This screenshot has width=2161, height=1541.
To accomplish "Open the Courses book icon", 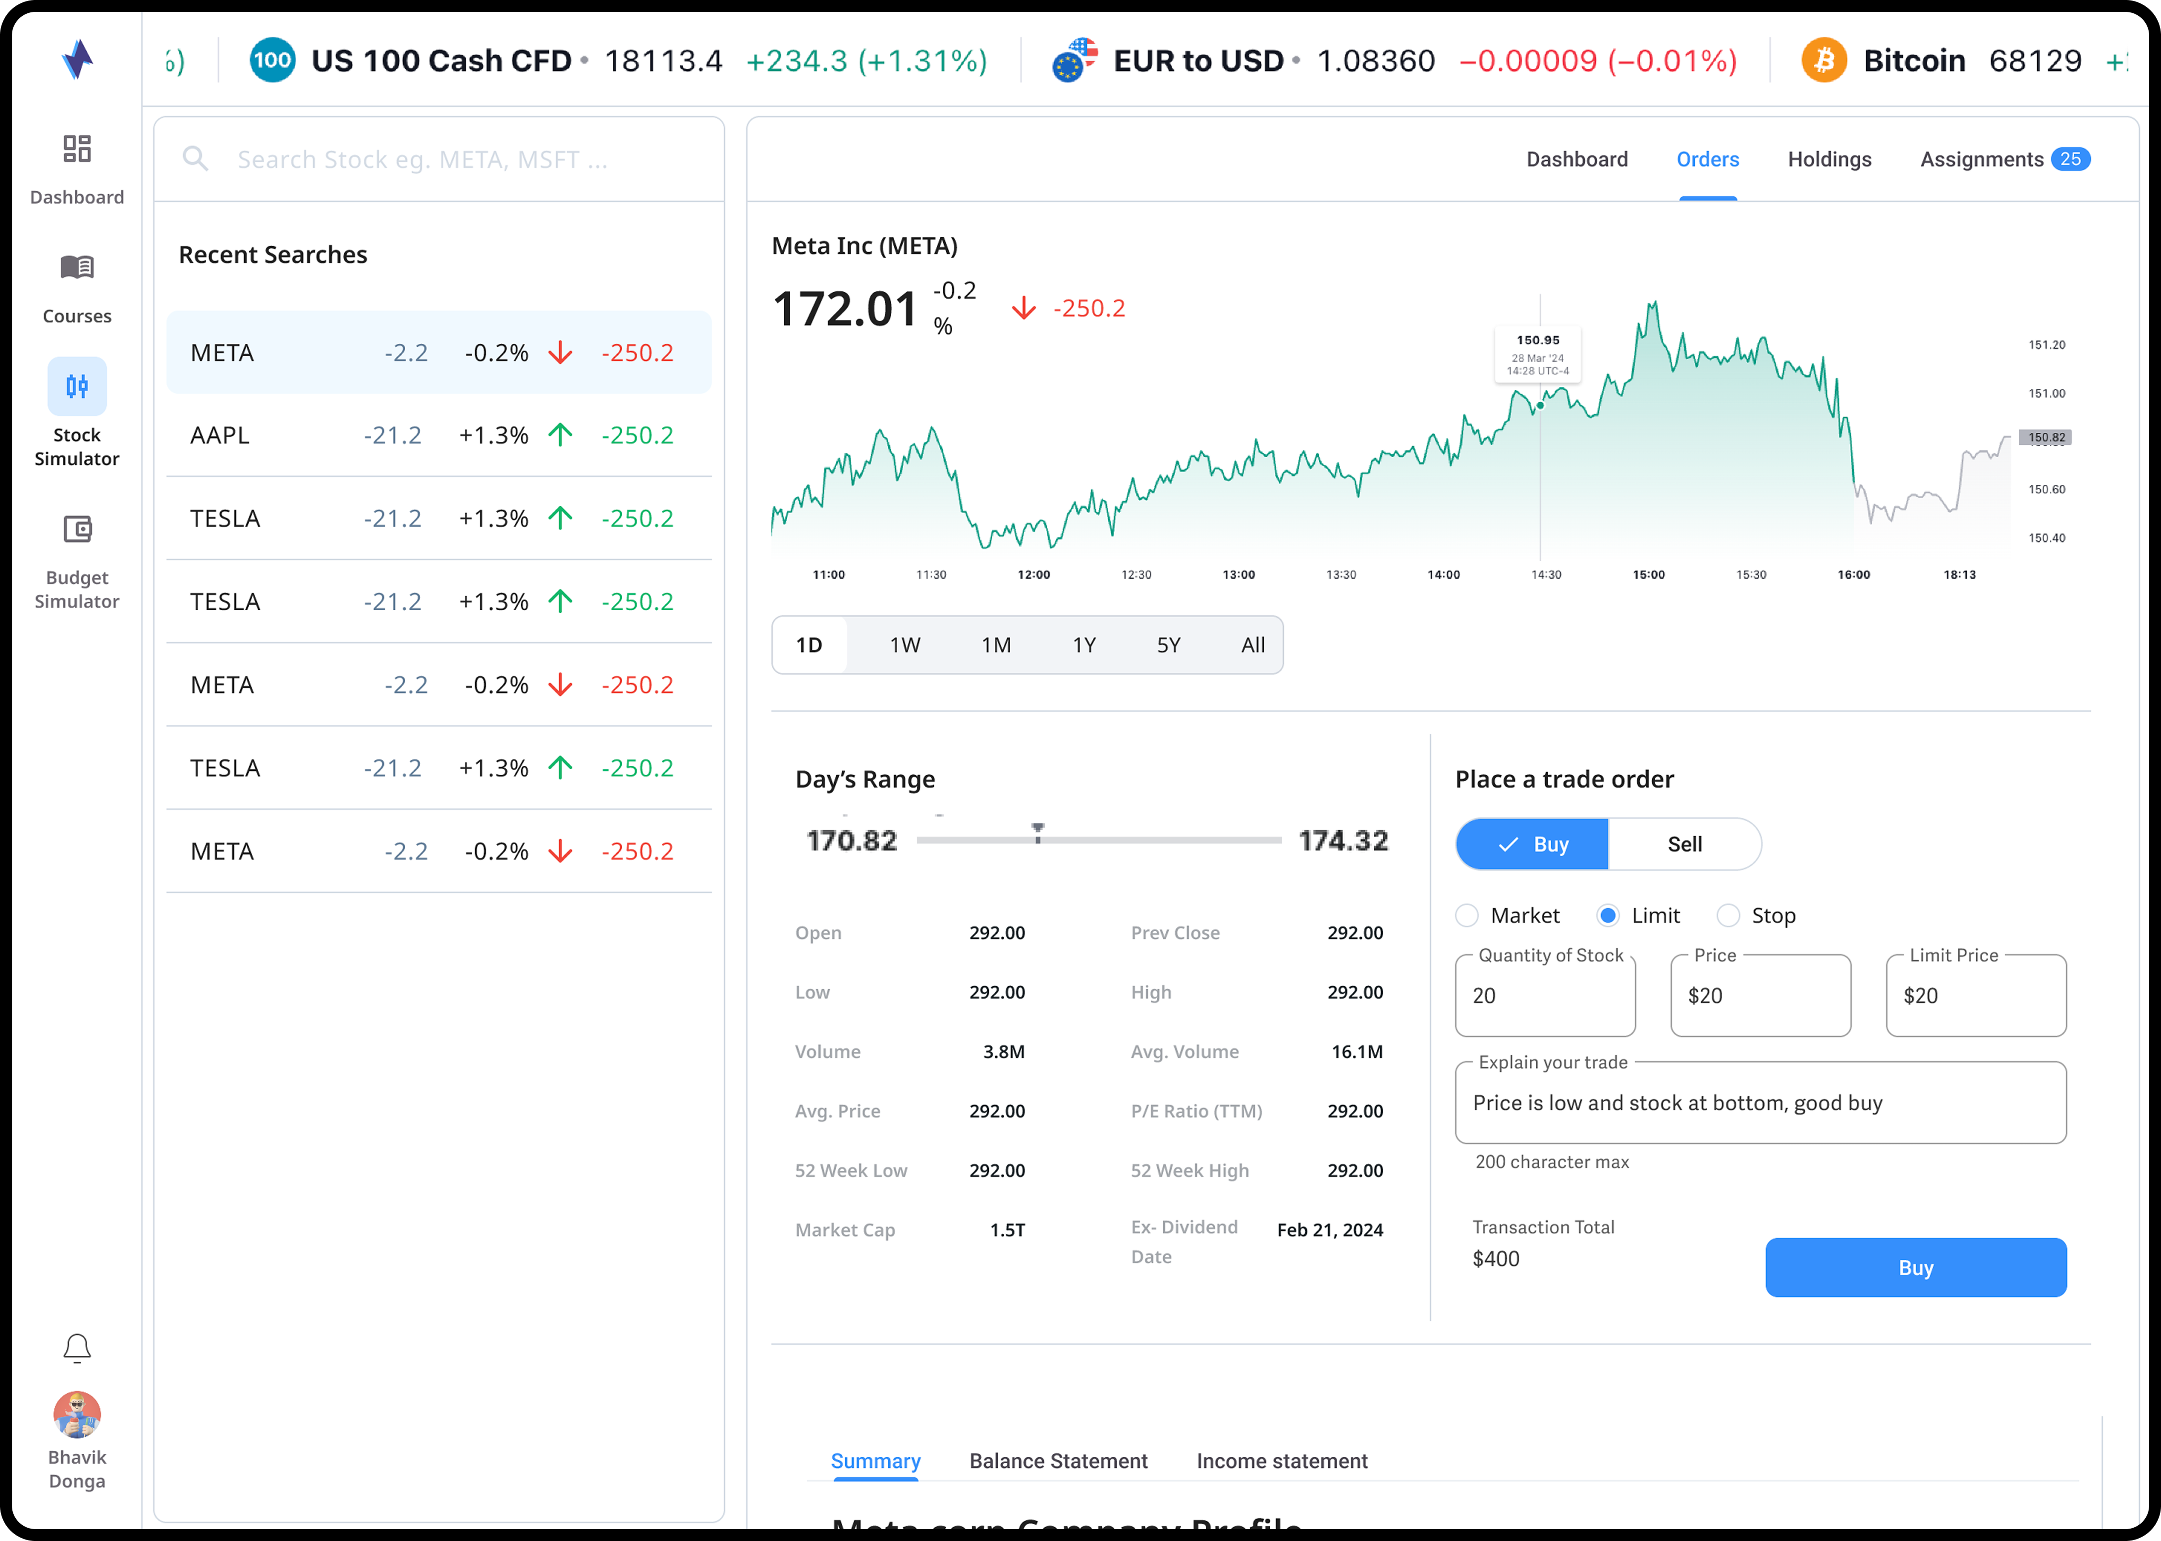I will coord(77,267).
